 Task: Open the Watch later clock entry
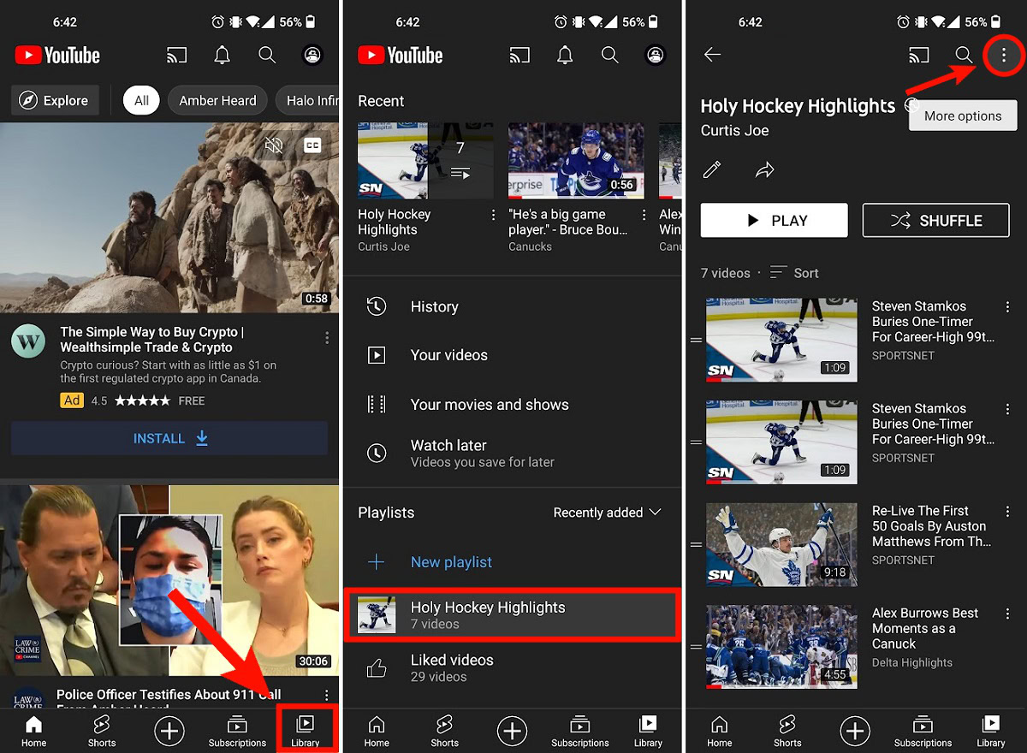448,454
